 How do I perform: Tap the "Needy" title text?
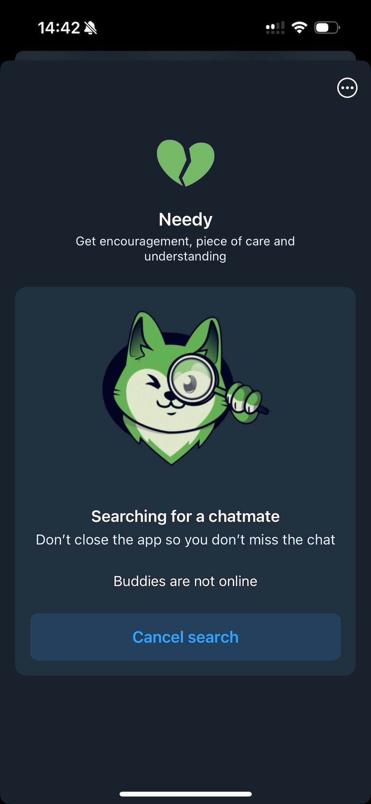185,219
